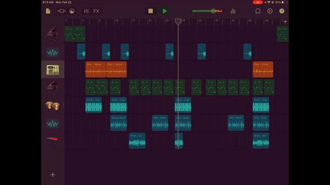Click the 8:13 AM clock text
The image size is (330, 185).
pyautogui.click(x=48, y=2)
